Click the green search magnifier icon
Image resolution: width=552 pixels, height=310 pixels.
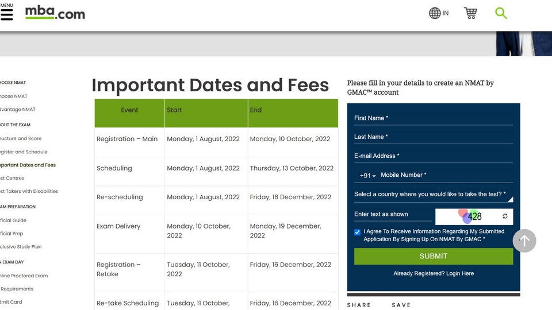[x=501, y=13]
